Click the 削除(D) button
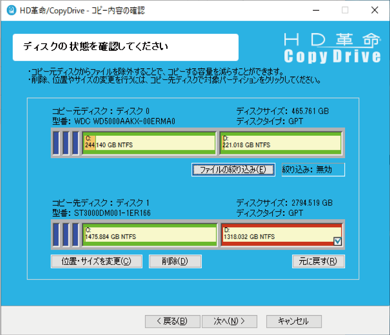Screen dimensions: 390x335 [175, 261]
